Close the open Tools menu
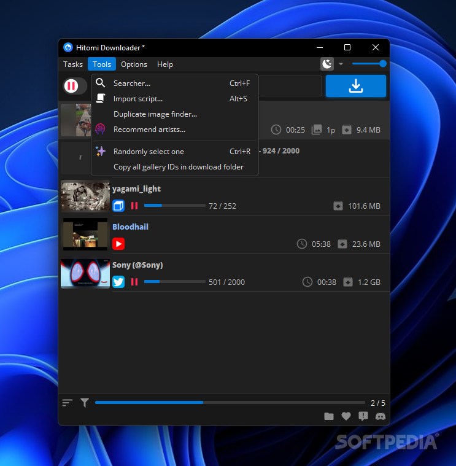This screenshot has height=466, width=456. coord(102,64)
